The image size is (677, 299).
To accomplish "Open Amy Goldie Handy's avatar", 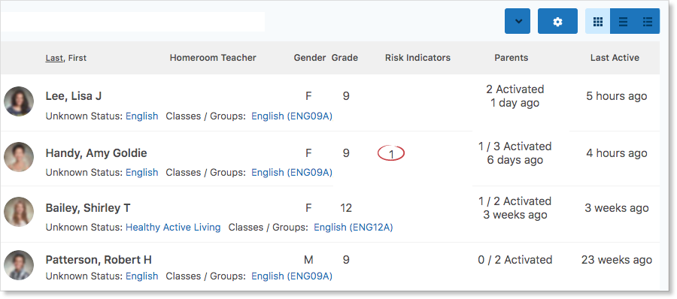I will tap(19, 157).
